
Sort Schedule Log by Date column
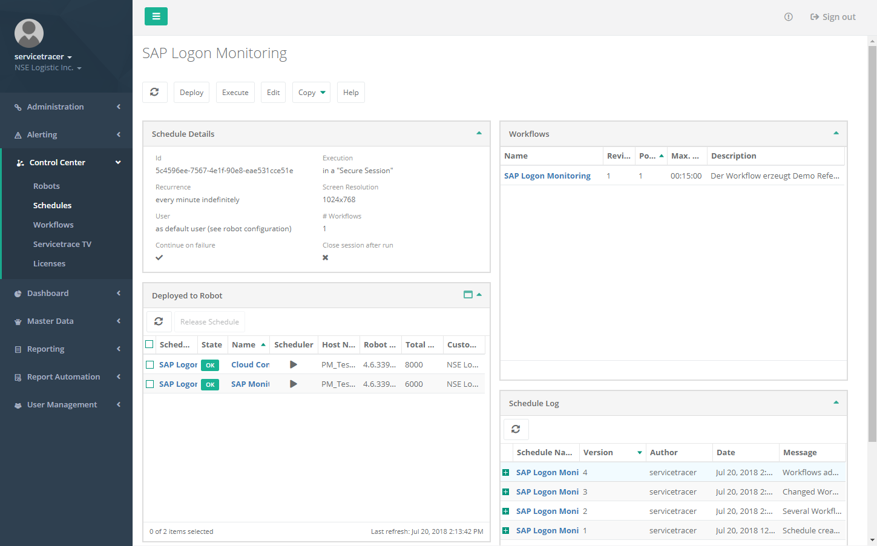click(x=746, y=452)
